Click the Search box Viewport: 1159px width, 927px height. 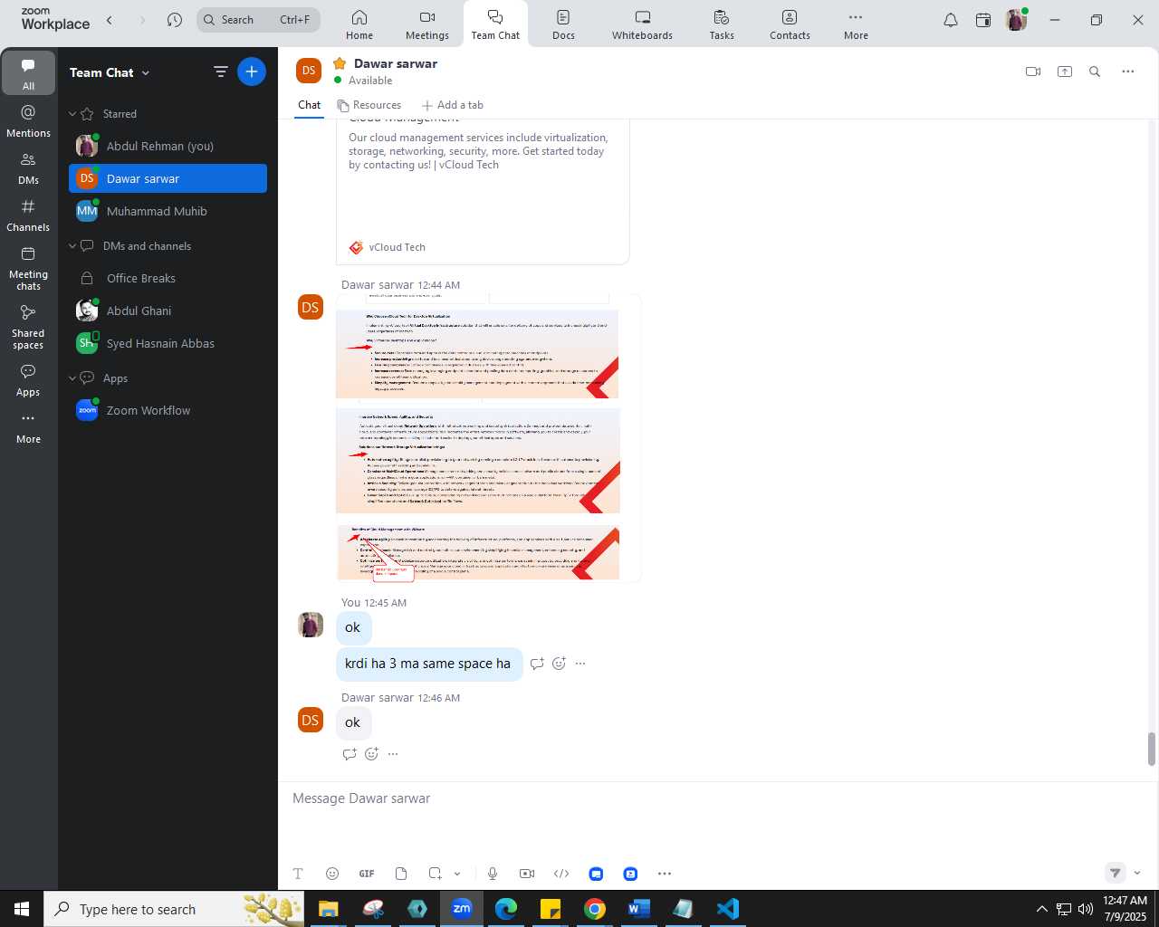point(258,20)
